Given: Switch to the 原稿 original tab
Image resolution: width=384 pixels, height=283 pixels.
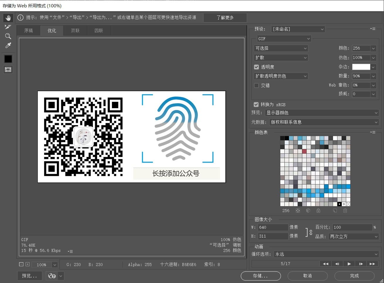Looking at the screenshot, I should click(x=28, y=30).
